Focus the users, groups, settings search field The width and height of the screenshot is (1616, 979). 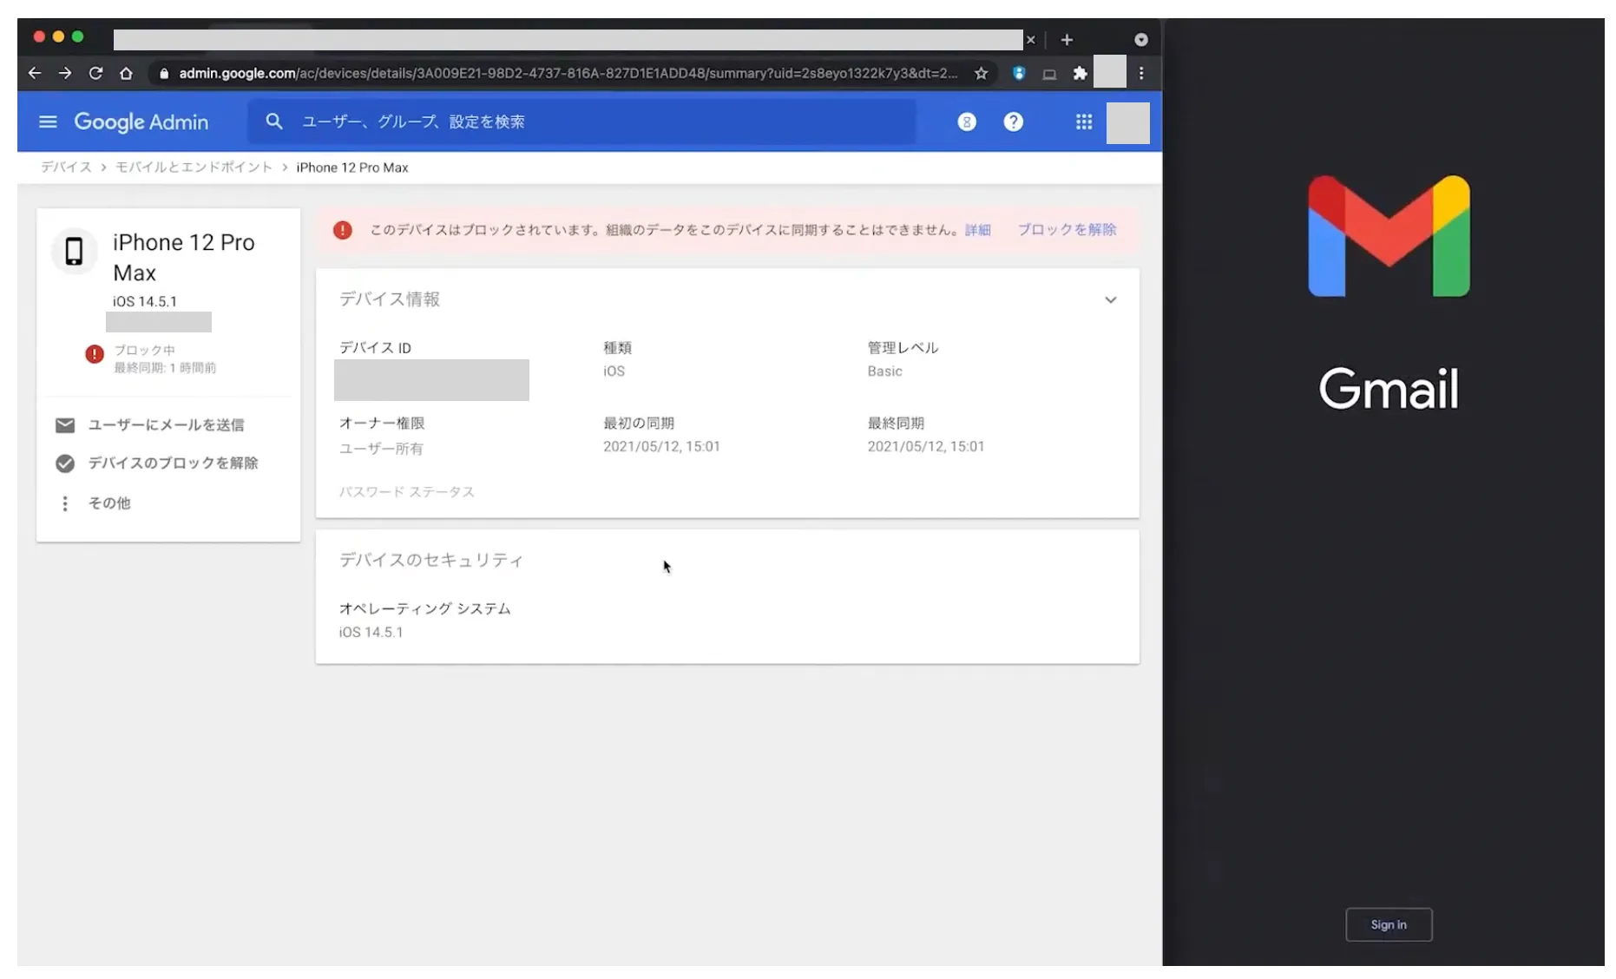(581, 122)
